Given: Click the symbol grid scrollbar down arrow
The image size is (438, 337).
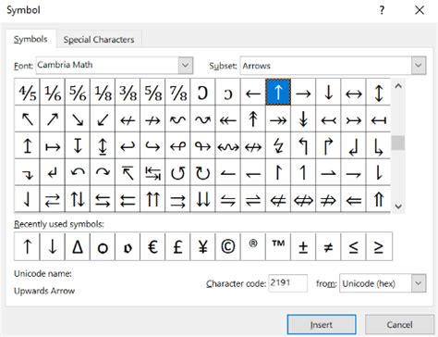Looking at the screenshot, I should (398, 206).
